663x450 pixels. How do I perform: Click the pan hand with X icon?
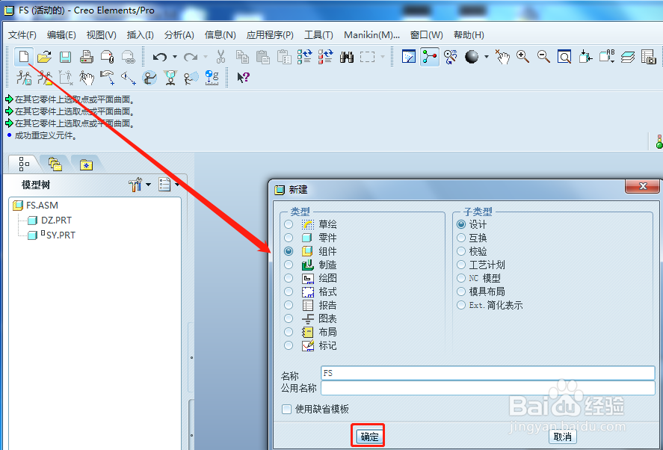point(502,57)
